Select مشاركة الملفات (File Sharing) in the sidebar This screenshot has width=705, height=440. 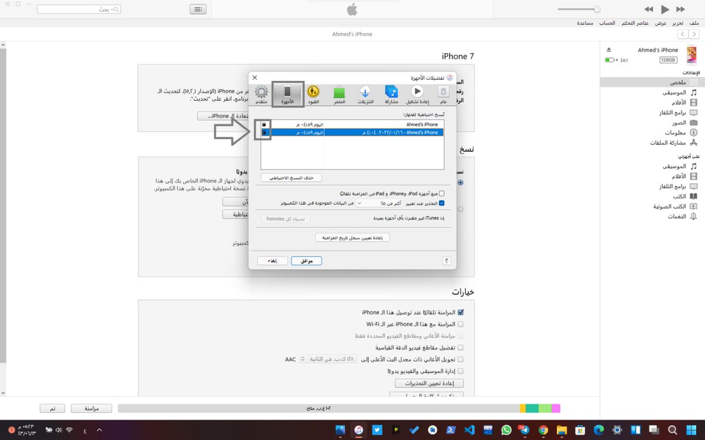coord(652,143)
